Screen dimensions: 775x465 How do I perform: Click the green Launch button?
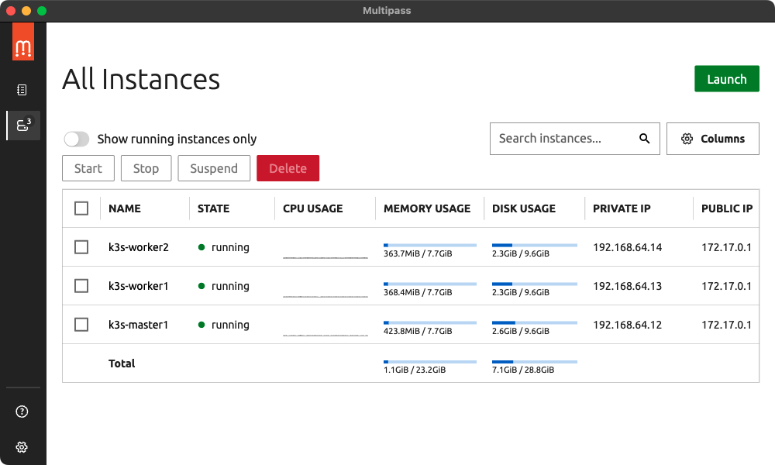727,79
